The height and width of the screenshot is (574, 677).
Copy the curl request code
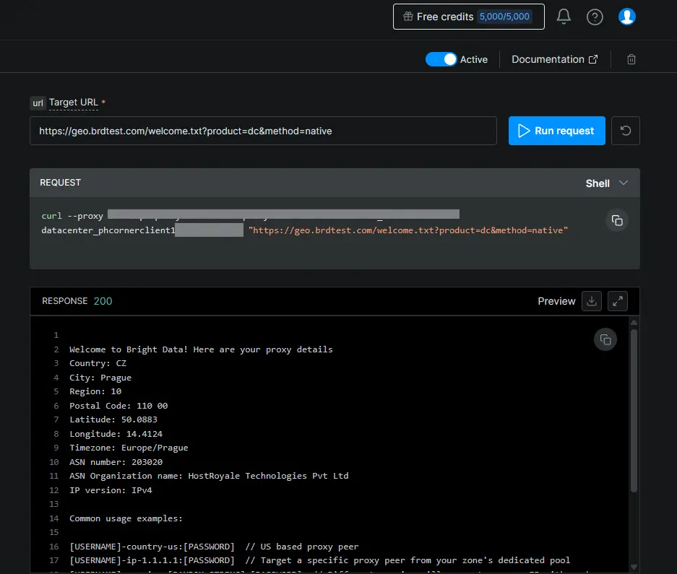click(617, 220)
